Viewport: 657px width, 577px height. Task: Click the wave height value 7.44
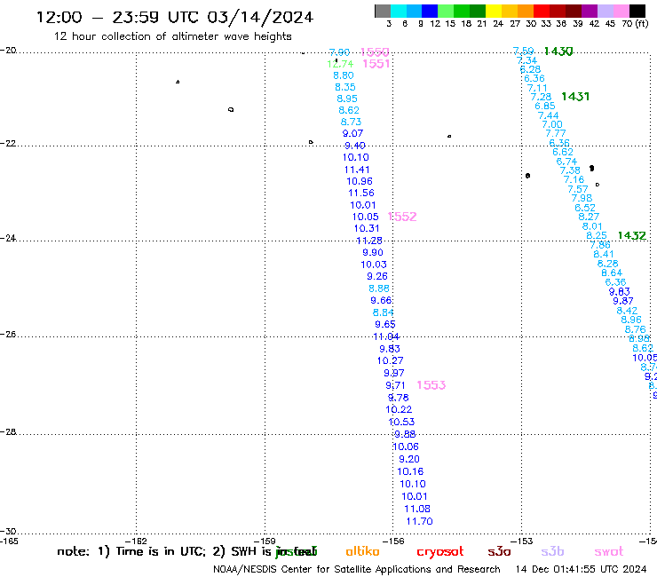[x=548, y=115]
